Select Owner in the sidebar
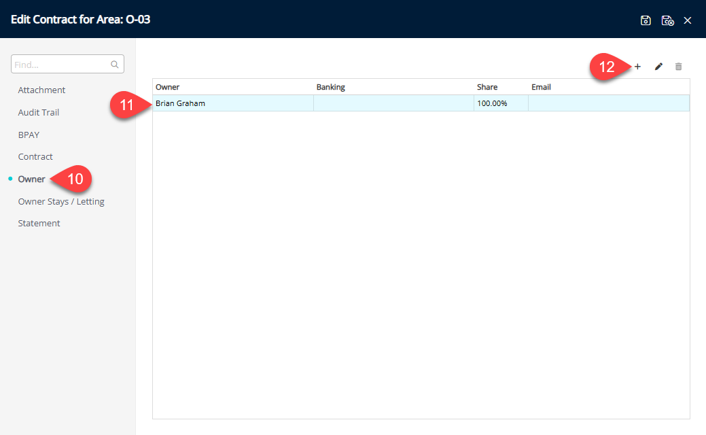The height and width of the screenshot is (435, 706). coord(31,179)
